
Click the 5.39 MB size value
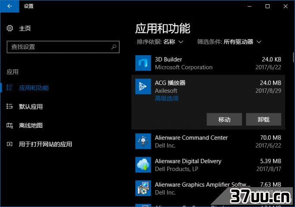tap(270, 161)
